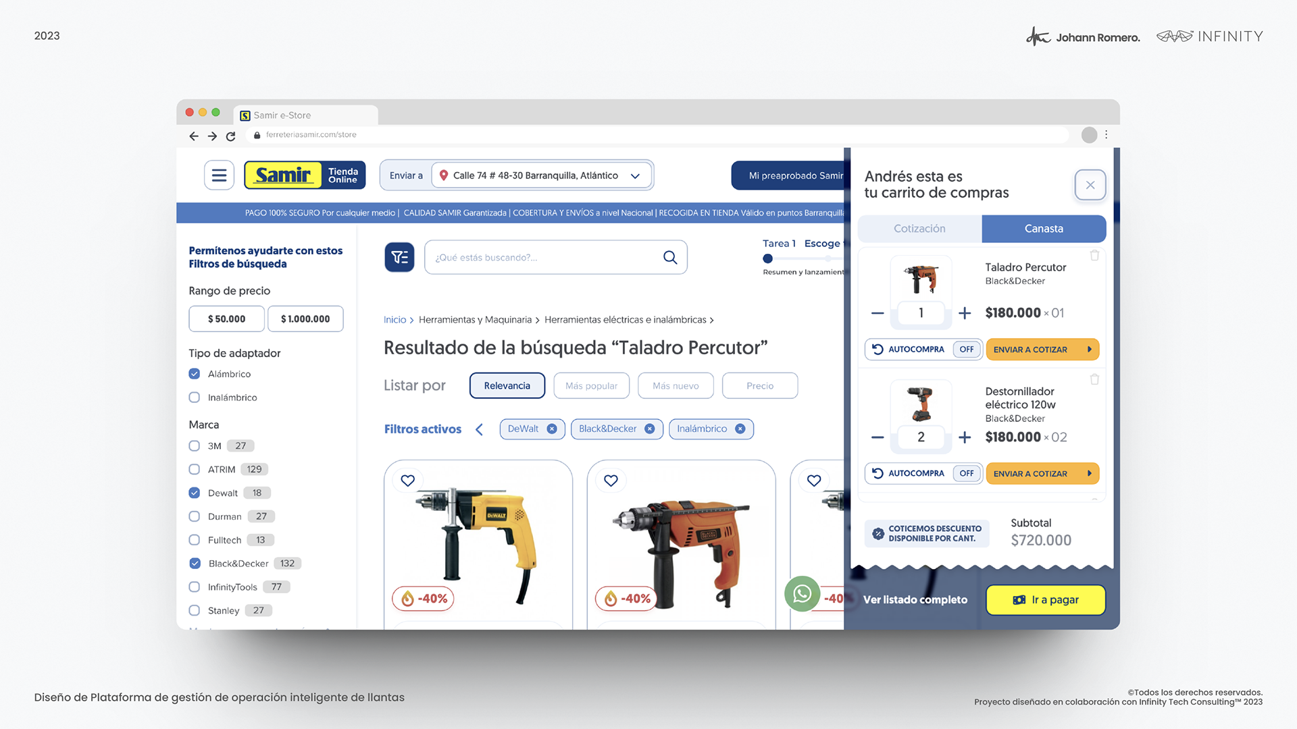
Task: Sort by Más popular
Action: tap(591, 386)
